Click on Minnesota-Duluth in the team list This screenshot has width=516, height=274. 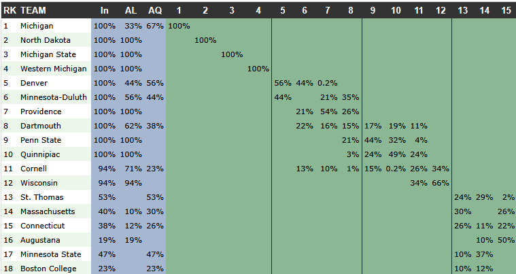click(x=52, y=97)
